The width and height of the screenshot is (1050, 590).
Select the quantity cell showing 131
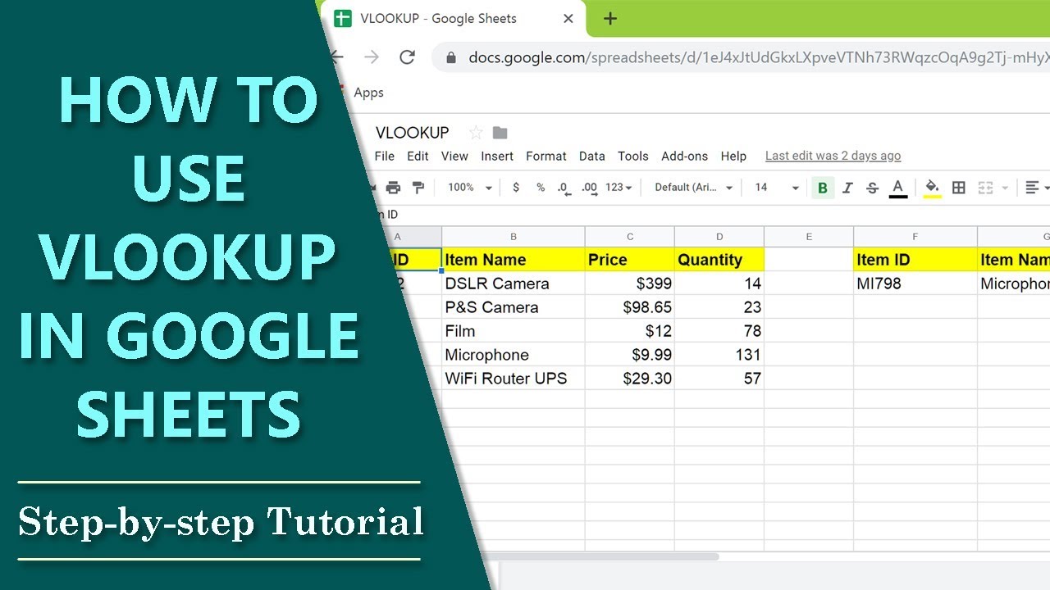[719, 355]
